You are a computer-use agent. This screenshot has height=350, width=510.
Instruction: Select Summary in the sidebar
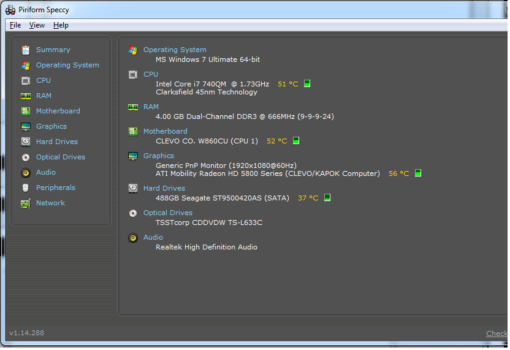pos(53,50)
